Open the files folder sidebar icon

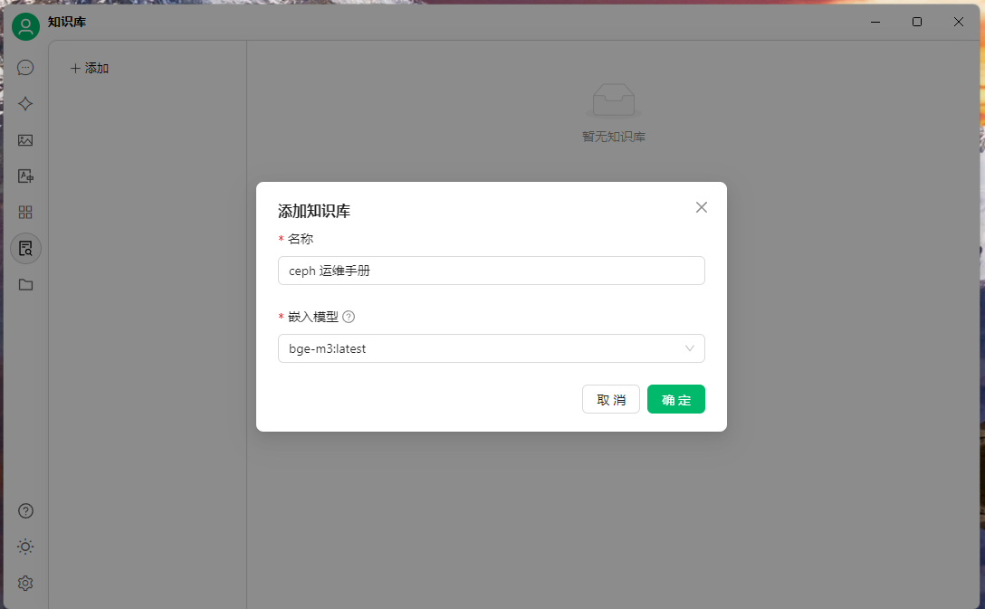coord(25,284)
